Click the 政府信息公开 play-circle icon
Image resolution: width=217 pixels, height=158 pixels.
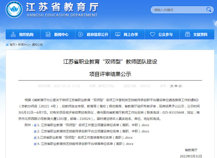pyautogui.click(x=81, y=34)
